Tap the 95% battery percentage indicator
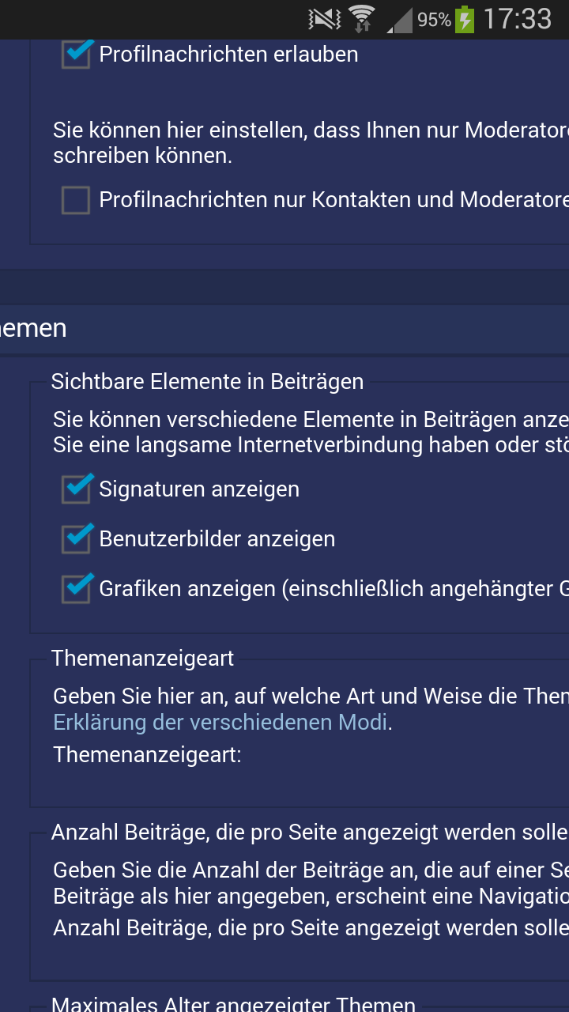569x1012 pixels. [434, 20]
